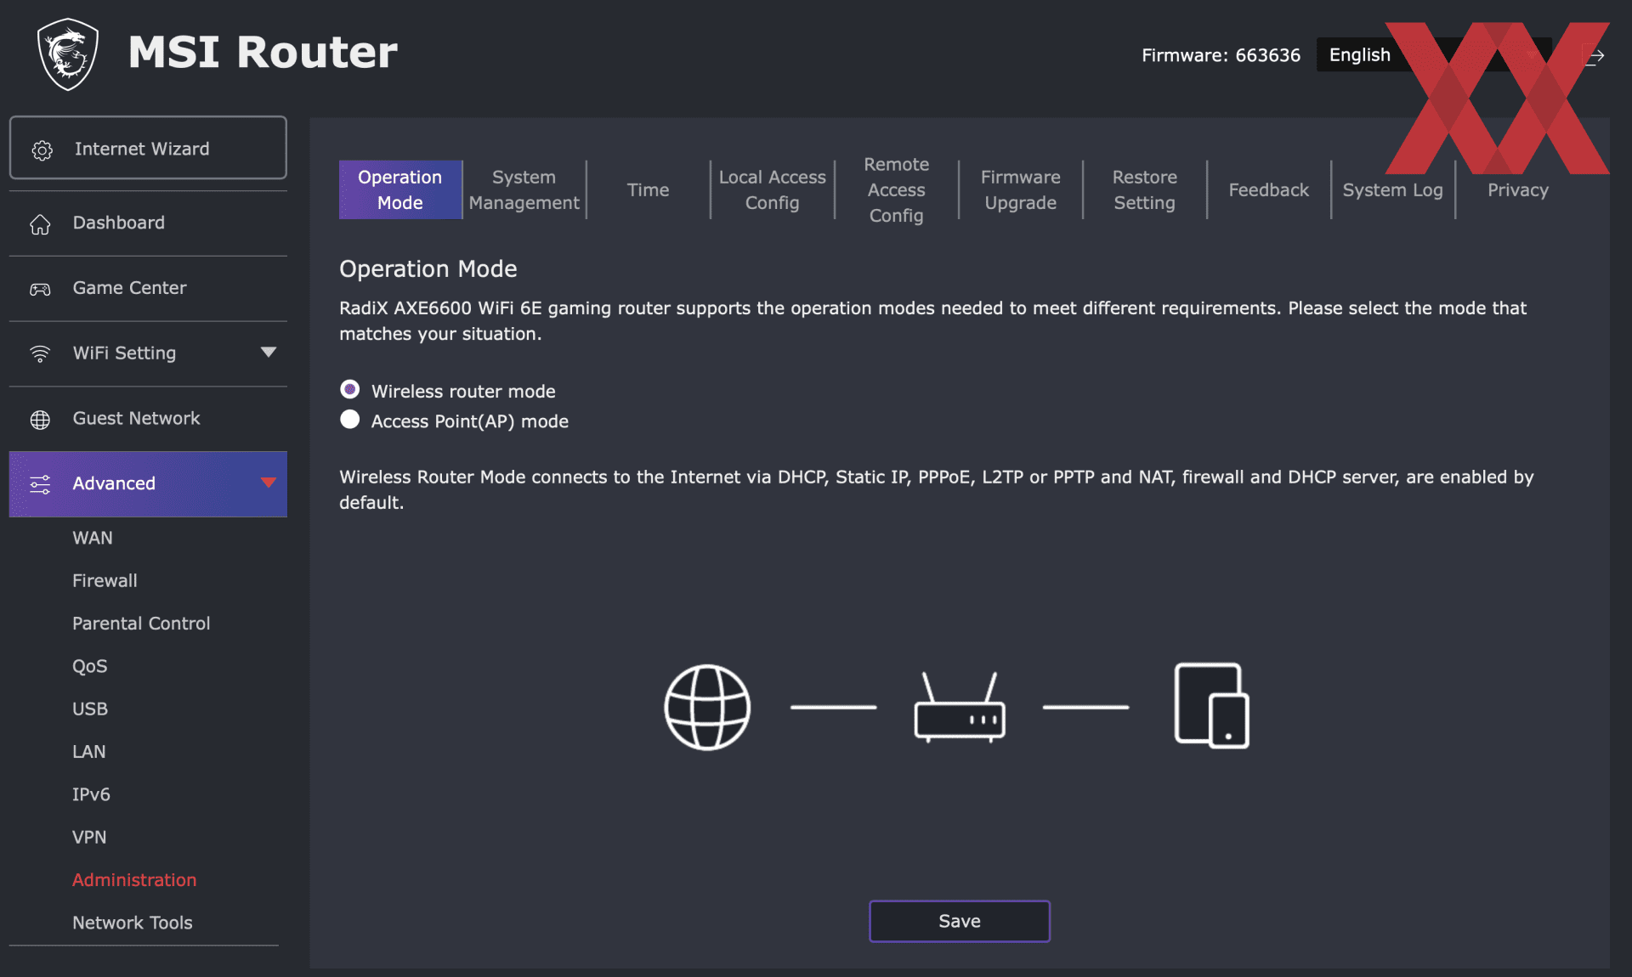Click the MSI dragon shield logo
1632x977 pixels.
[x=68, y=54]
